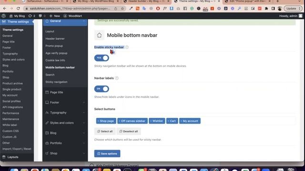Open Performance in left sidebar

click(10, 113)
